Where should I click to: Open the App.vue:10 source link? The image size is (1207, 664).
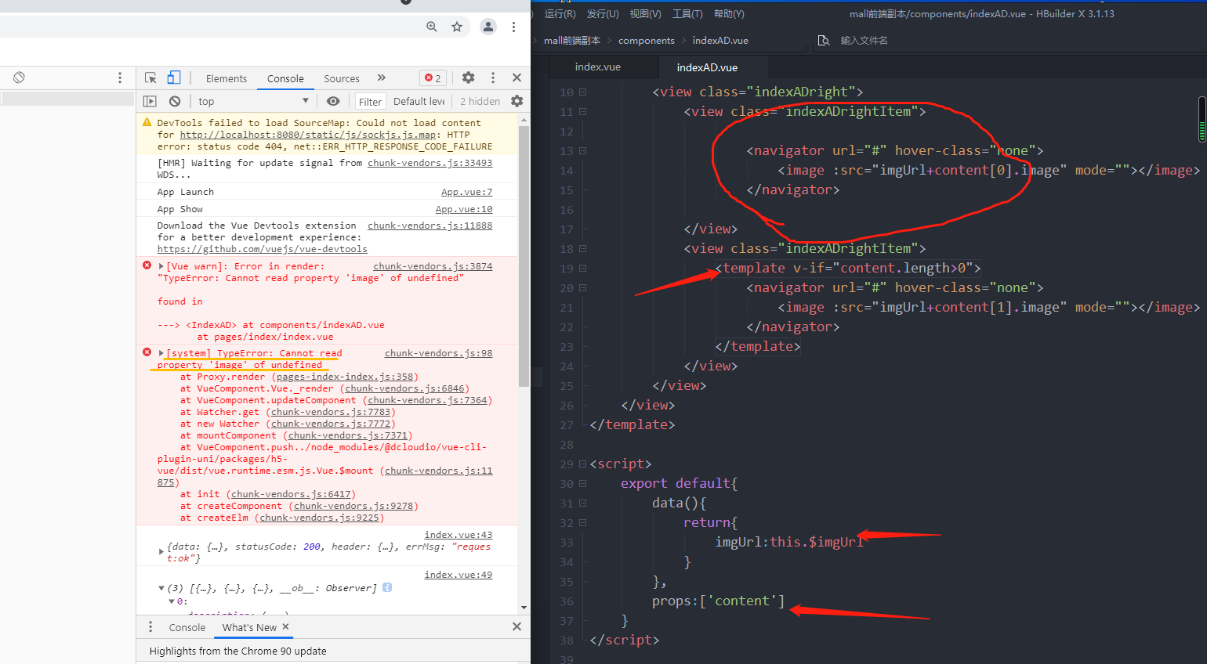tap(464, 209)
